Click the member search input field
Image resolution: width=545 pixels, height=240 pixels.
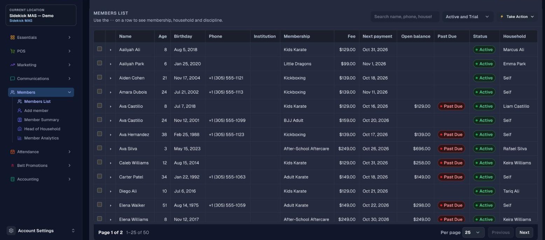point(405,16)
